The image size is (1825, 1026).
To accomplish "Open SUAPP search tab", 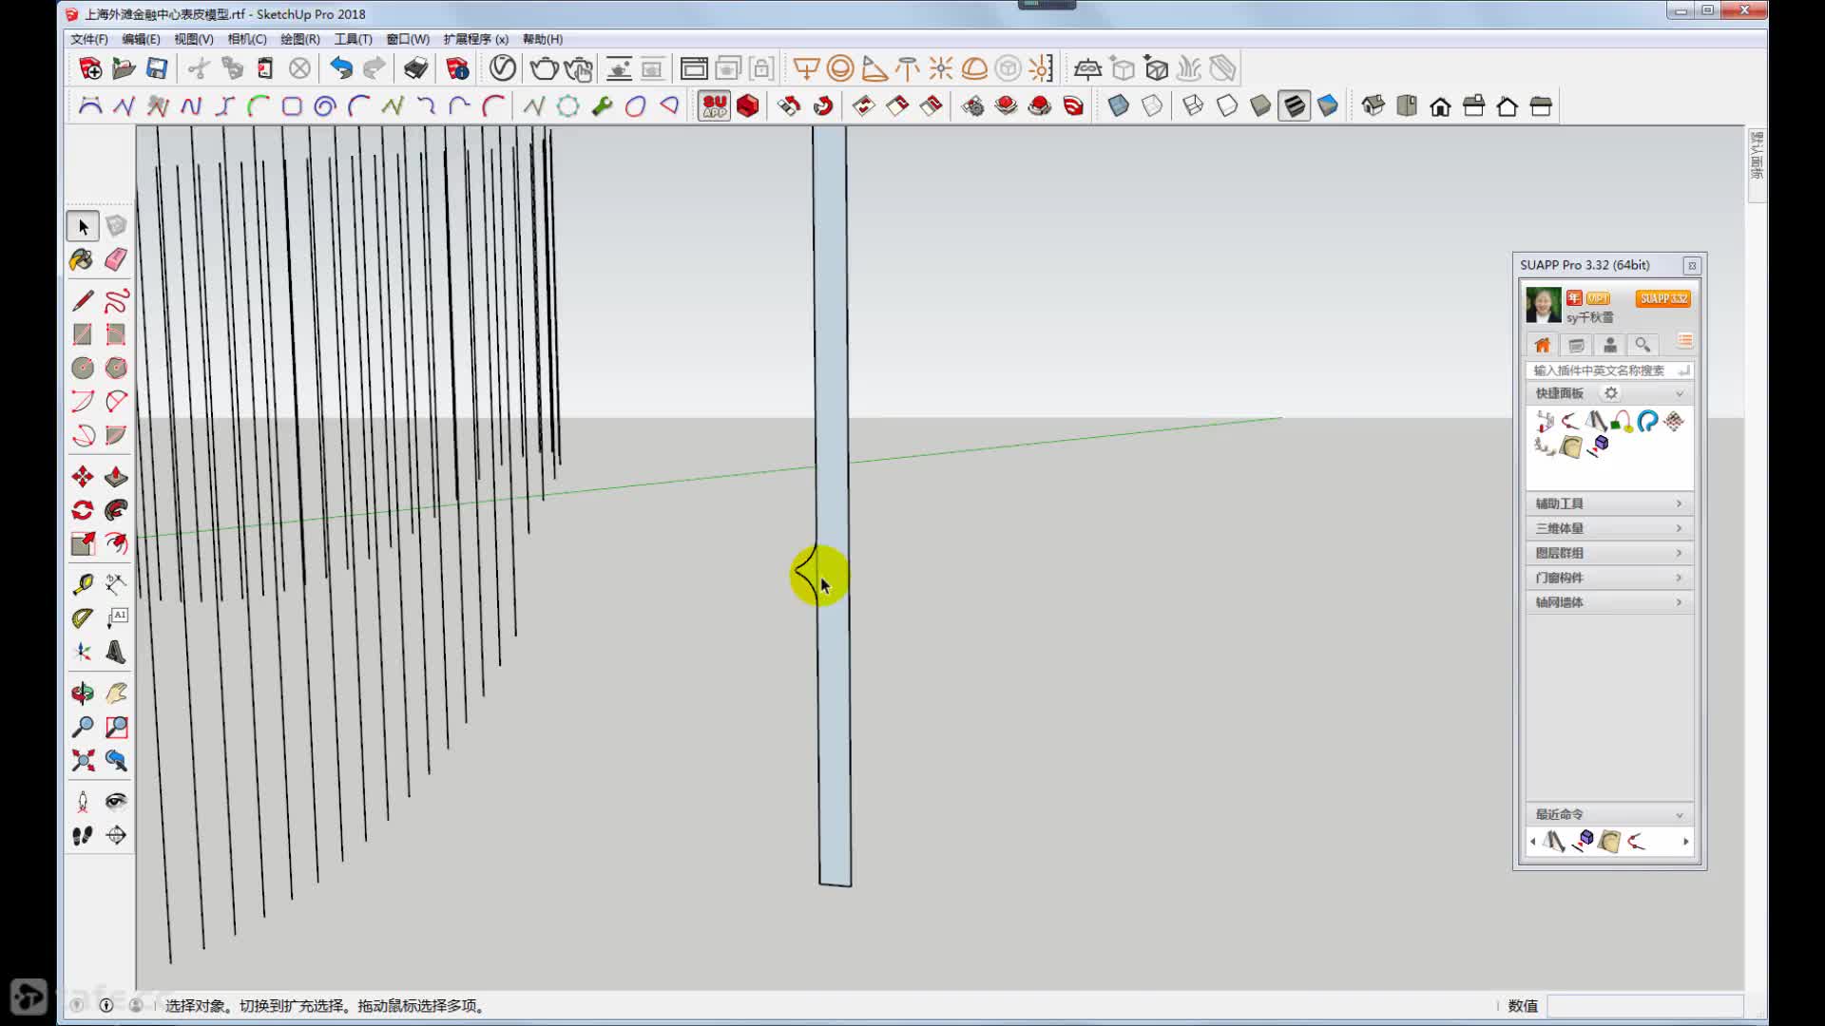I will pos(1642,345).
